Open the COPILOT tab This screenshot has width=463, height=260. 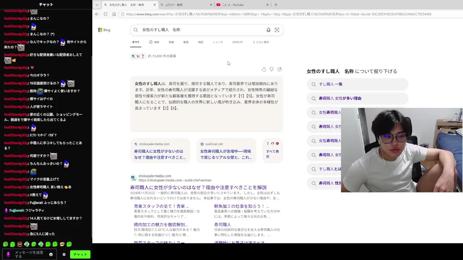coord(237,42)
